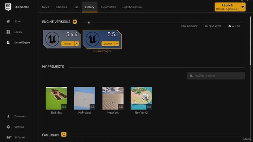Open the NewYork project thumbnail
Image resolution: width=253 pixels, height=142 pixels.
113,98
